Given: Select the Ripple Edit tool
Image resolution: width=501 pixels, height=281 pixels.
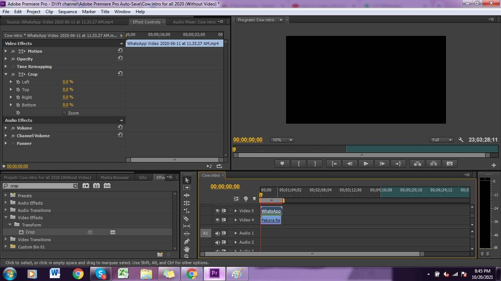Looking at the screenshot, I should pos(187,195).
